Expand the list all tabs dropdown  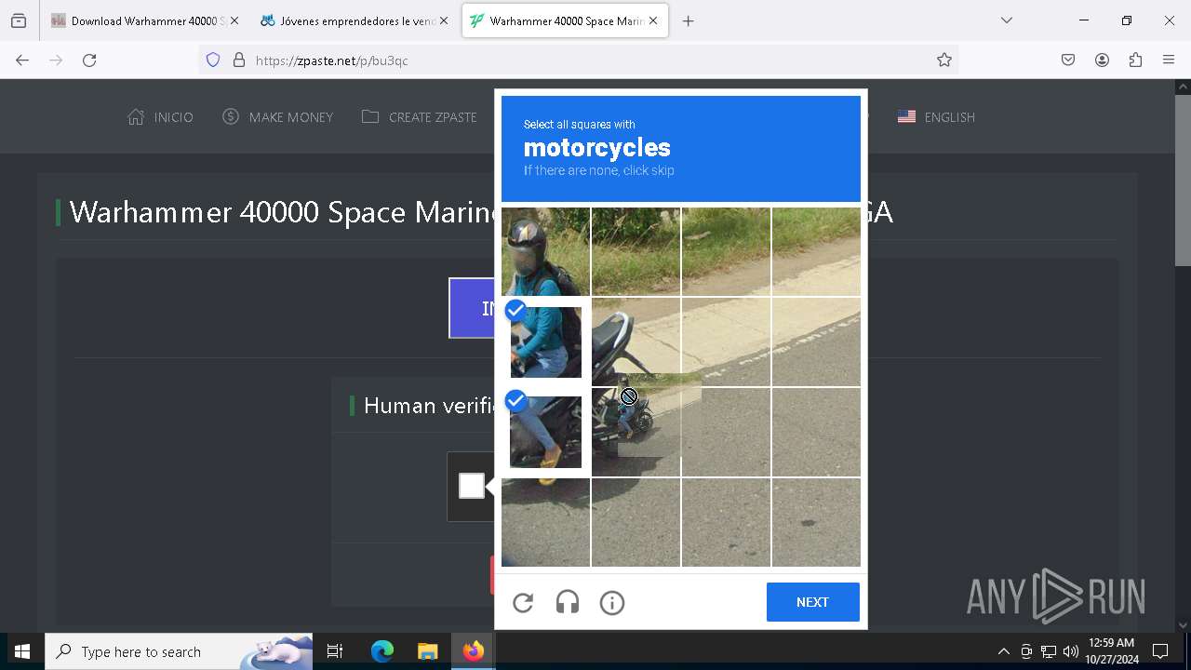(1006, 20)
